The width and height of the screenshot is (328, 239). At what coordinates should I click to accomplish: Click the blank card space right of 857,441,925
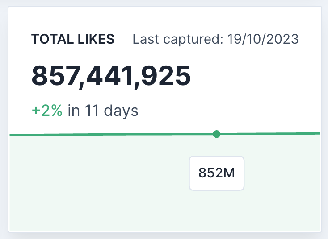[255, 76]
